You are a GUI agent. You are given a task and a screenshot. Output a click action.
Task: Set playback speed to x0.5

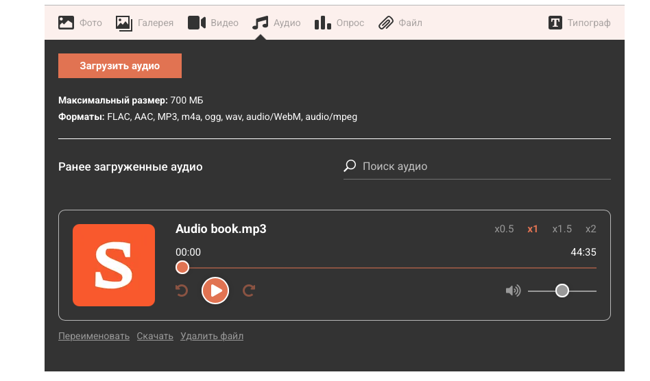coord(504,229)
